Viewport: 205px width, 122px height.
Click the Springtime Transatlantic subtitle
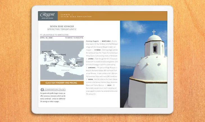click(62, 29)
